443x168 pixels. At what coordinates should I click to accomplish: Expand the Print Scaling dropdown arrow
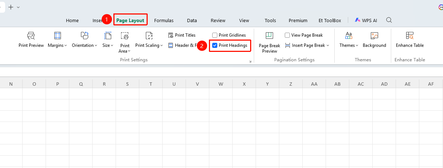pyautogui.click(x=161, y=46)
